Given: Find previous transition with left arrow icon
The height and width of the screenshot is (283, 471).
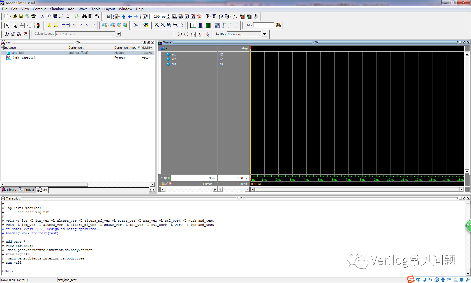Looking at the screenshot, I should pyautogui.click(x=62, y=25).
